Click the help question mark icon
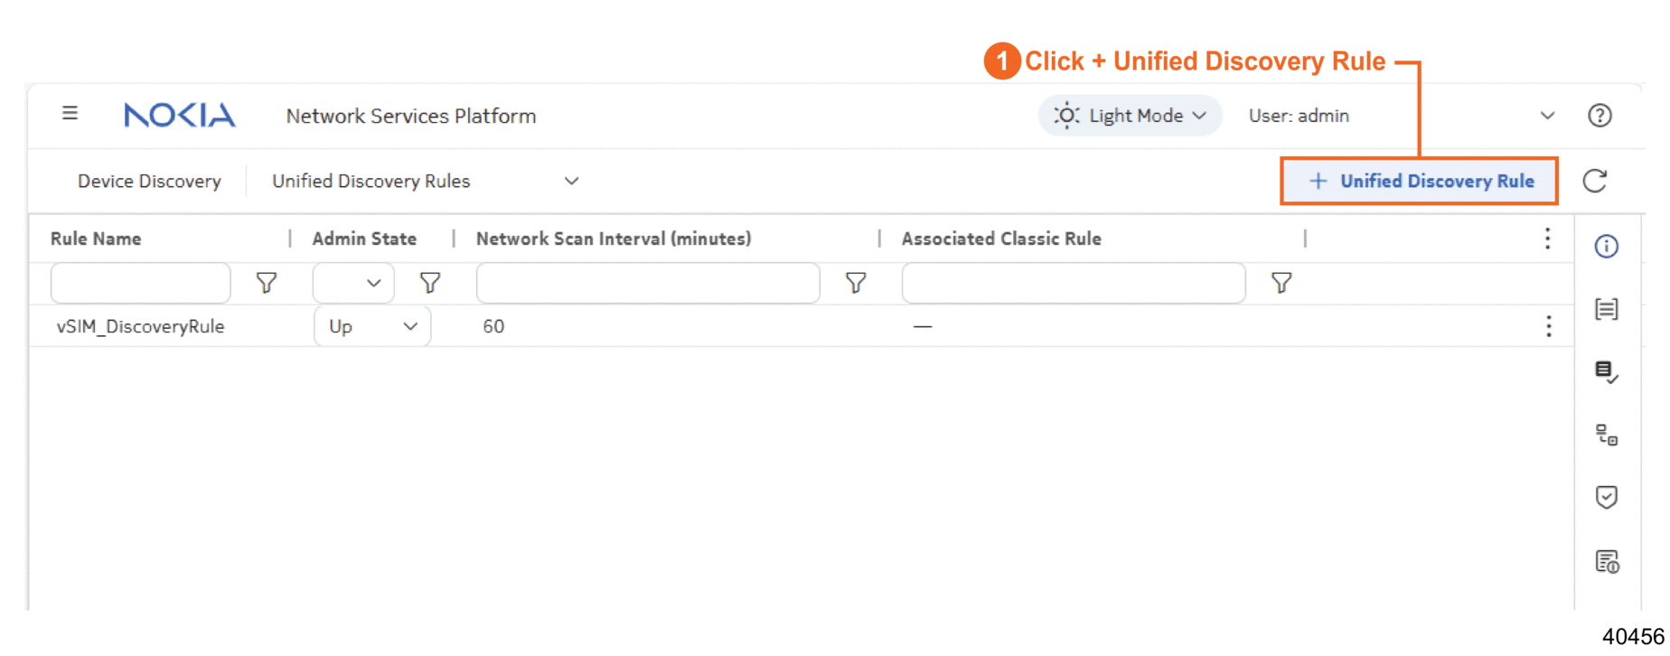This screenshot has width=1670, height=656. click(1600, 116)
